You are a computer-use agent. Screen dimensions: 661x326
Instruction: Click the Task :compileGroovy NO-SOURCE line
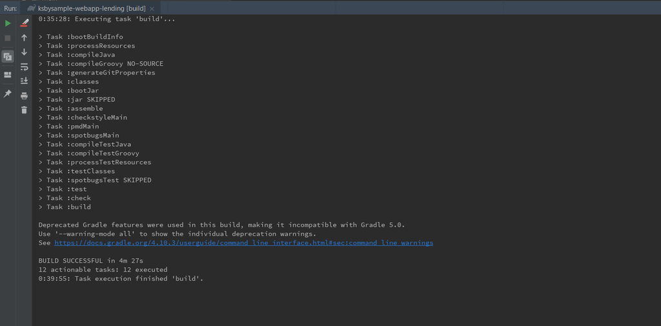(x=101, y=64)
